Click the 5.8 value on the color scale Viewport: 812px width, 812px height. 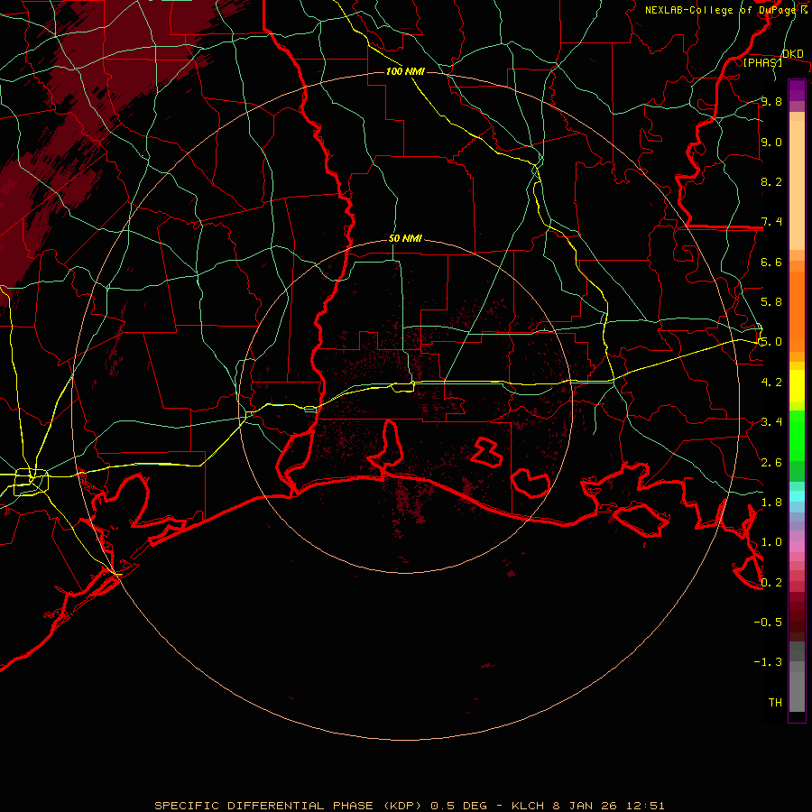(x=771, y=302)
